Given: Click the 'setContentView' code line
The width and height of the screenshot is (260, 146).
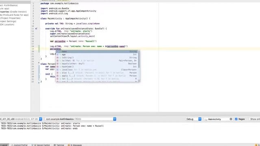Looking at the screenshot, I should 72,36.
